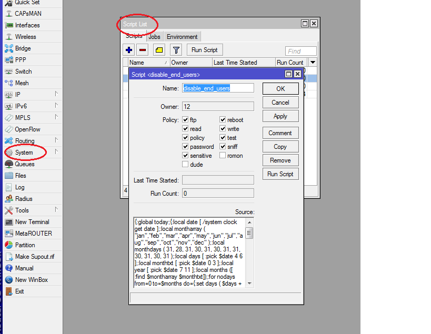
Task: Open the MetaROUTER icon
Action: point(9,234)
